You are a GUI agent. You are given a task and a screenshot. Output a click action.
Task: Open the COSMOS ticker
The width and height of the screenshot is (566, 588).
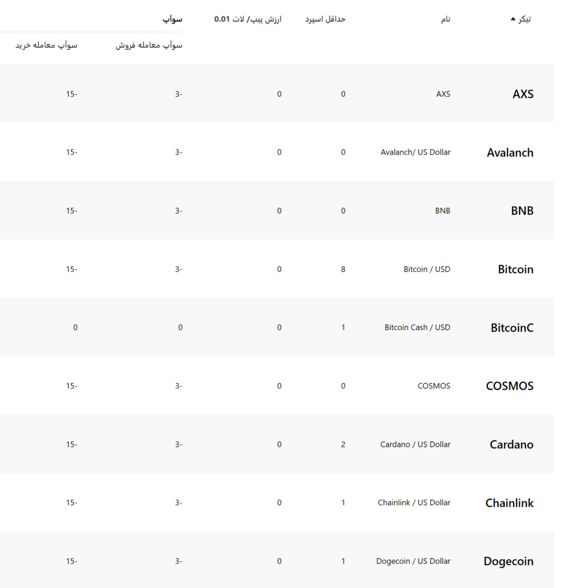[509, 386]
